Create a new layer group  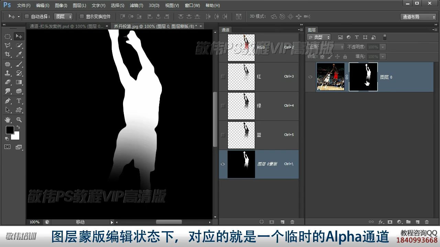(408, 222)
